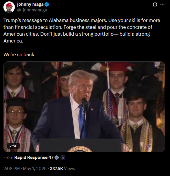Viewport: 170px width, 176px height.
Task: Click the 2:50 video duration badge
Action: [13, 146]
